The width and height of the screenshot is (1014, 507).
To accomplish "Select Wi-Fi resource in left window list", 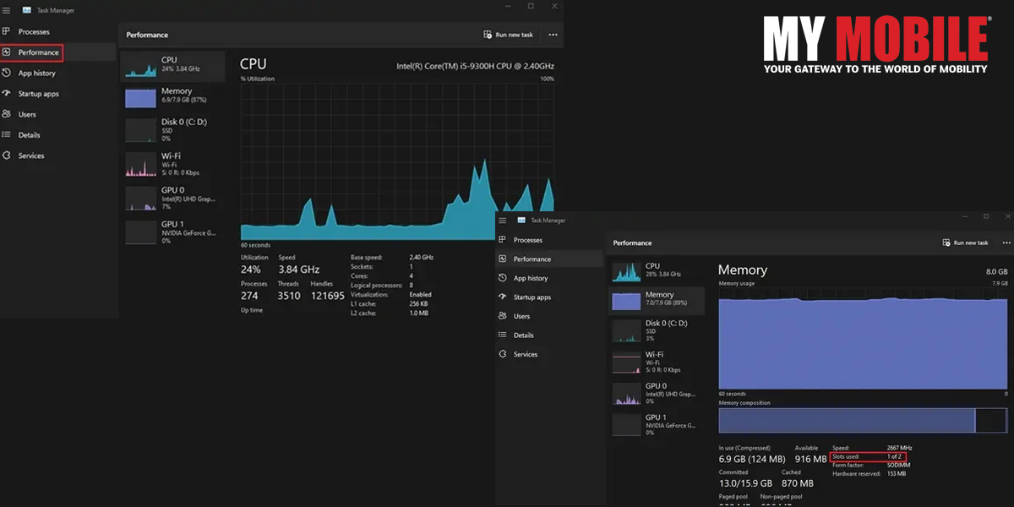I will click(x=172, y=164).
